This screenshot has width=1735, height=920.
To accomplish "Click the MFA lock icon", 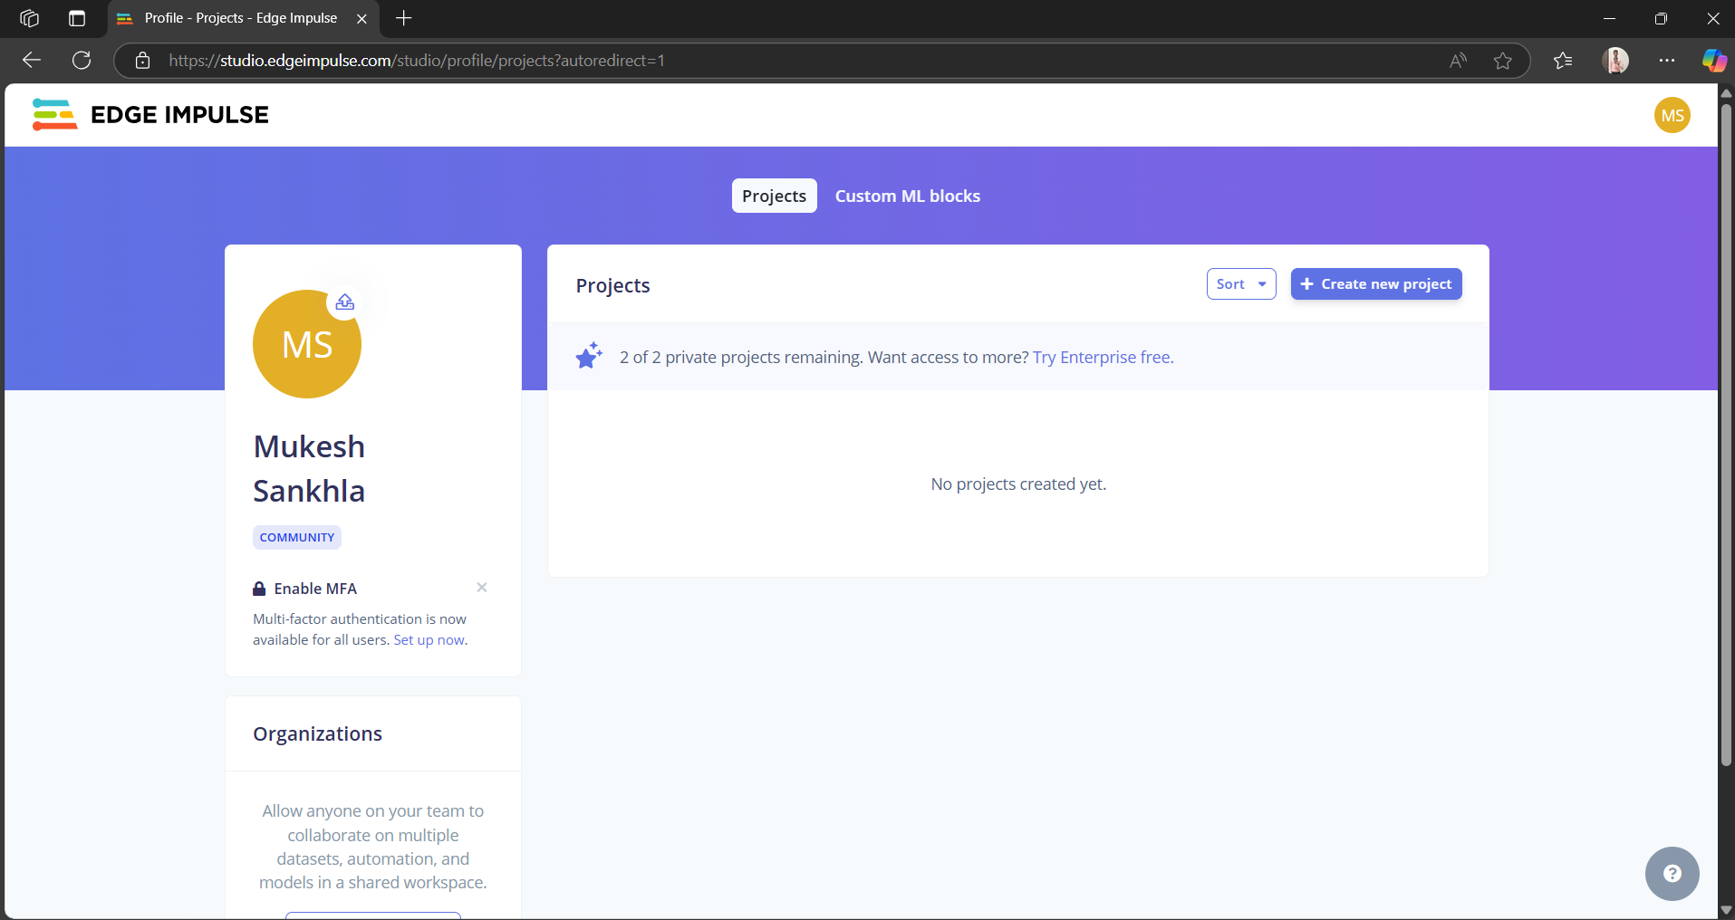I will coord(259,589).
